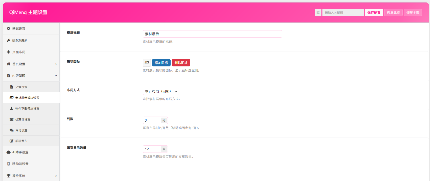Click the download icon for 软件下载模块设置
The width and height of the screenshot is (430, 181).
[x=12, y=108]
